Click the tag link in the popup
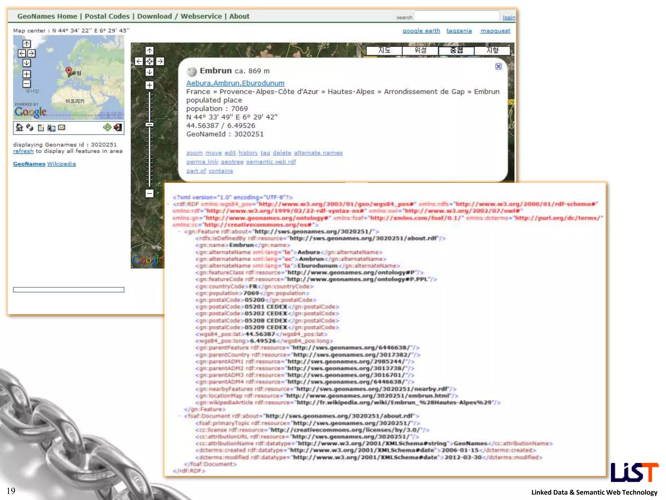This screenshot has width=666, height=500. [265, 153]
